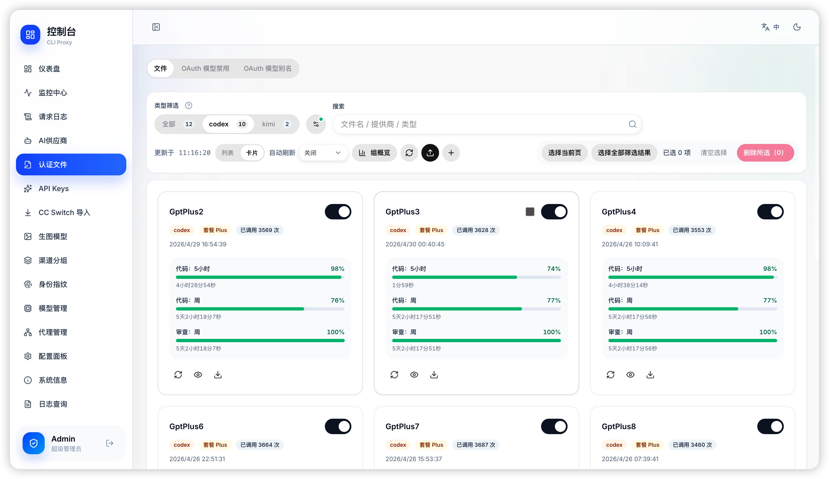Click GptPlus2 代码: 5小时 progress bar
The width and height of the screenshot is (829, 479).
click(x=260, y=277)
